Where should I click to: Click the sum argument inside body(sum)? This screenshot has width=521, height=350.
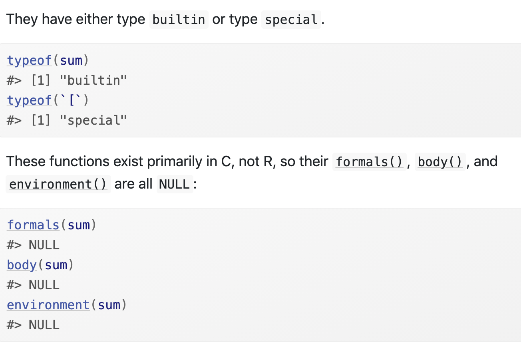pos(56,265)
